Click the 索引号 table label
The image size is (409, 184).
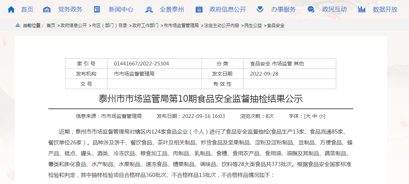[x=86, y=64]
